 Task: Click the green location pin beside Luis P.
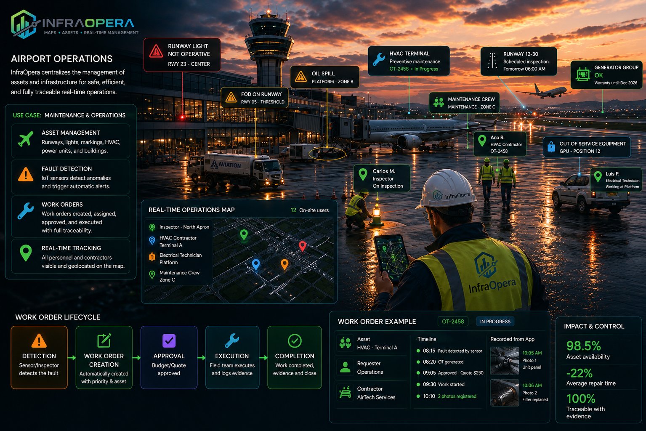coord(598,176)
